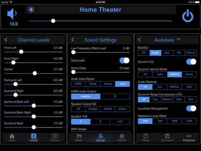Set MultEQ to Audys.
The width and height of the screenshot is (201, 151).
[x=155, y=53]
